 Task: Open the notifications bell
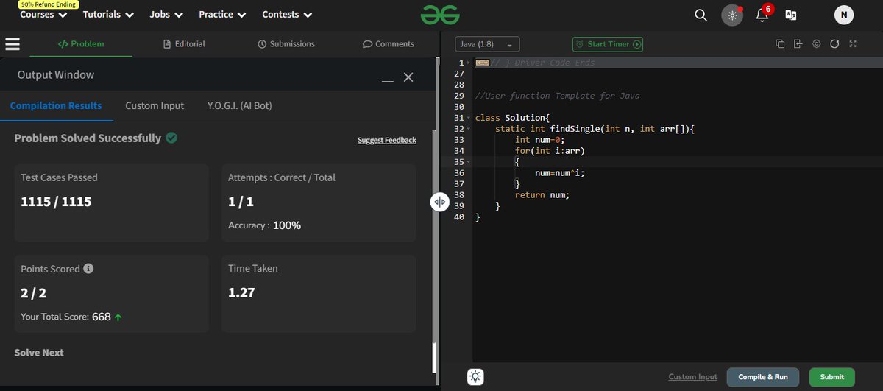[x=762, y=15]
